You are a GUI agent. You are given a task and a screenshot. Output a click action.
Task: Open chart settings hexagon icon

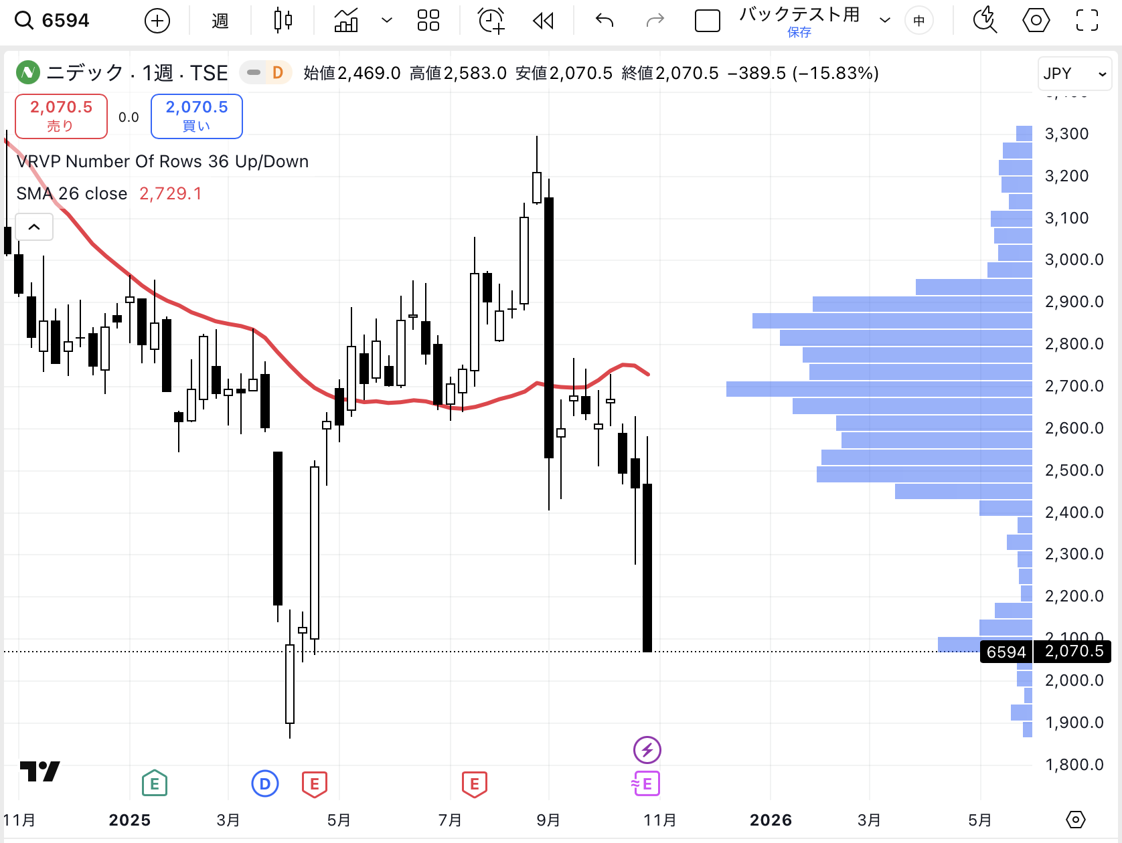tap(1036, 21)
